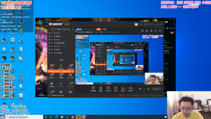Open messages icon in title bar
Viewport: 211px width, 119px height.
141,24
